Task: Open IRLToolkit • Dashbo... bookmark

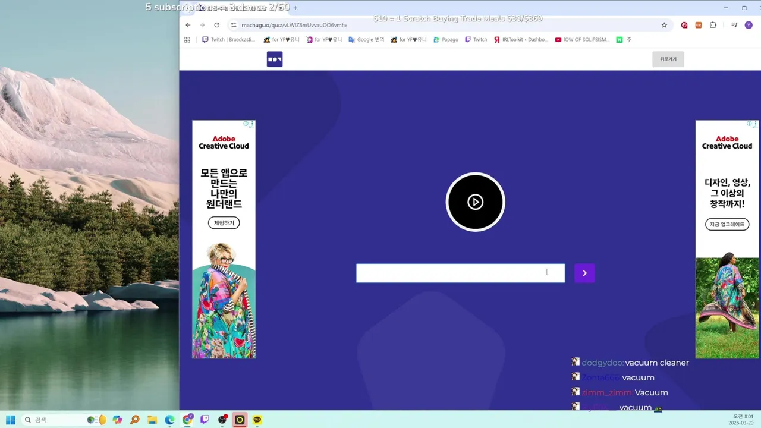Action: [520, 40]
